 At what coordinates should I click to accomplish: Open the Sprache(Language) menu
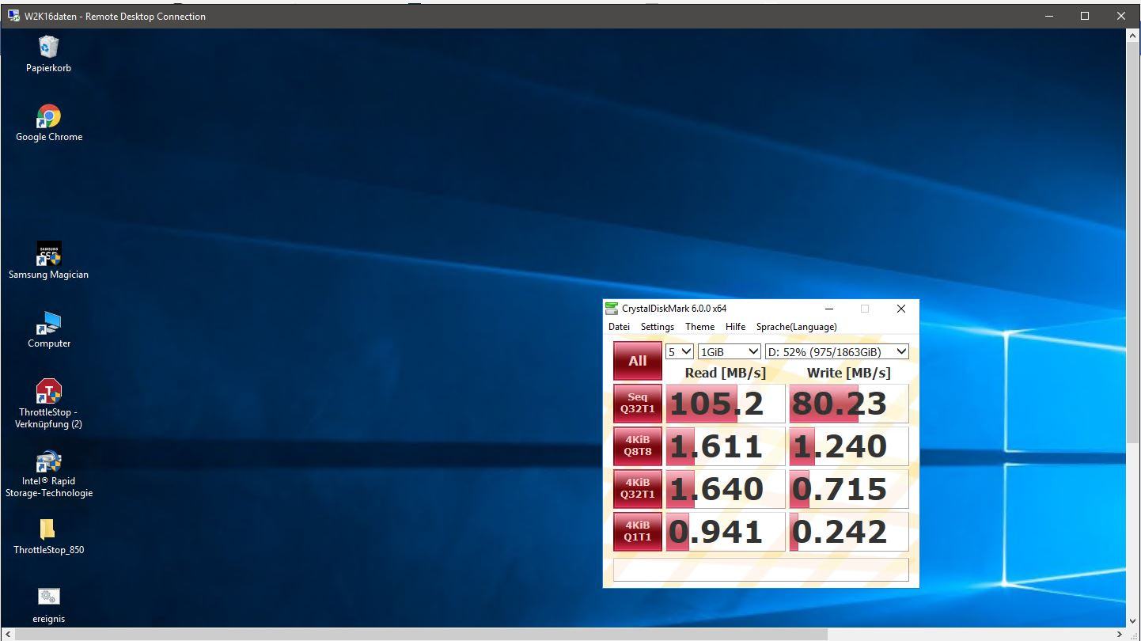point(796,327)
